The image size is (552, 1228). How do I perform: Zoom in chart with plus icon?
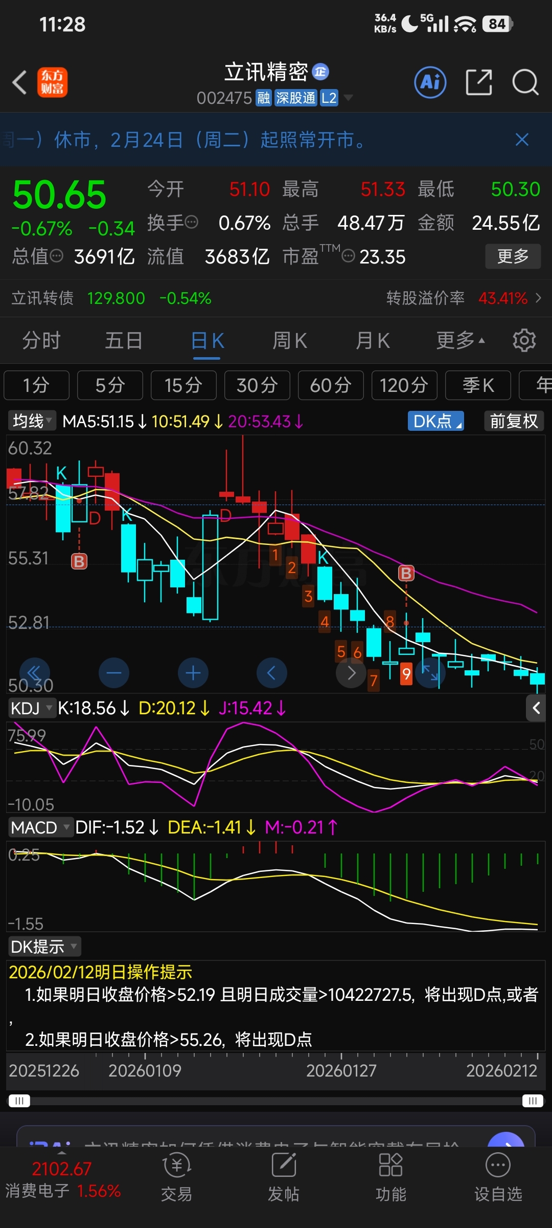[x=193, y=673]
